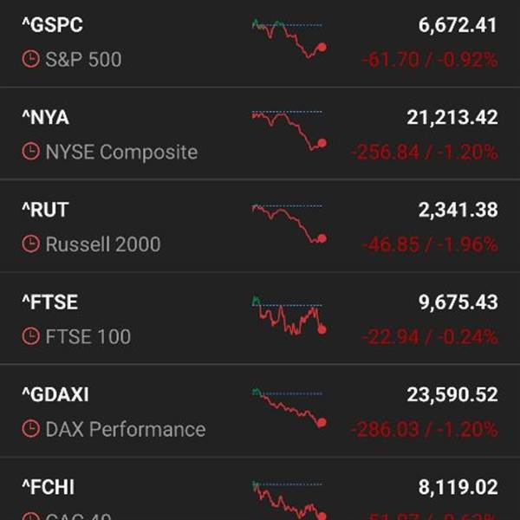
Task: Click the S&P 500 price 6,672.41
Action: coord(458,25)
